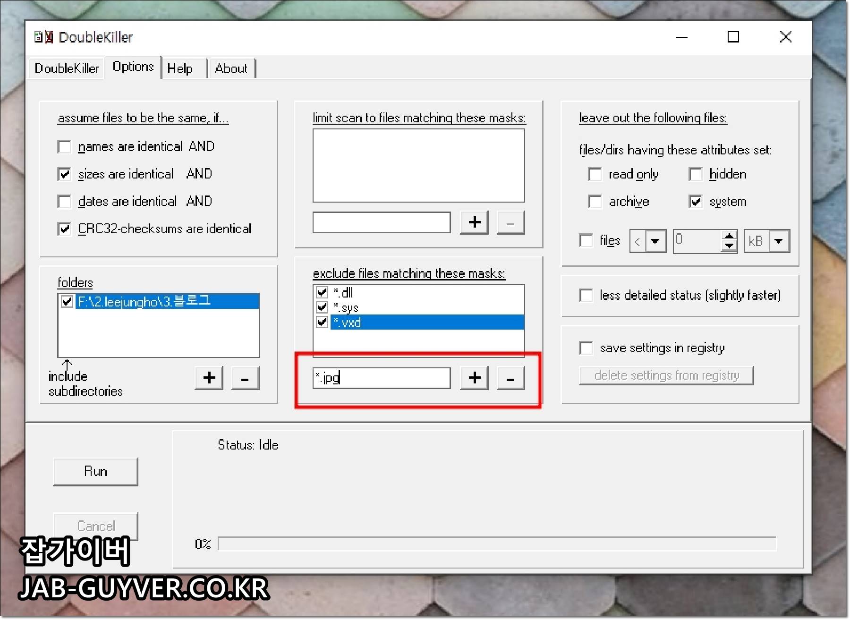Toggle CRC32-checksums are identical checkbox
This screenshot has height=620, width=850.
[x=64, y=229]
